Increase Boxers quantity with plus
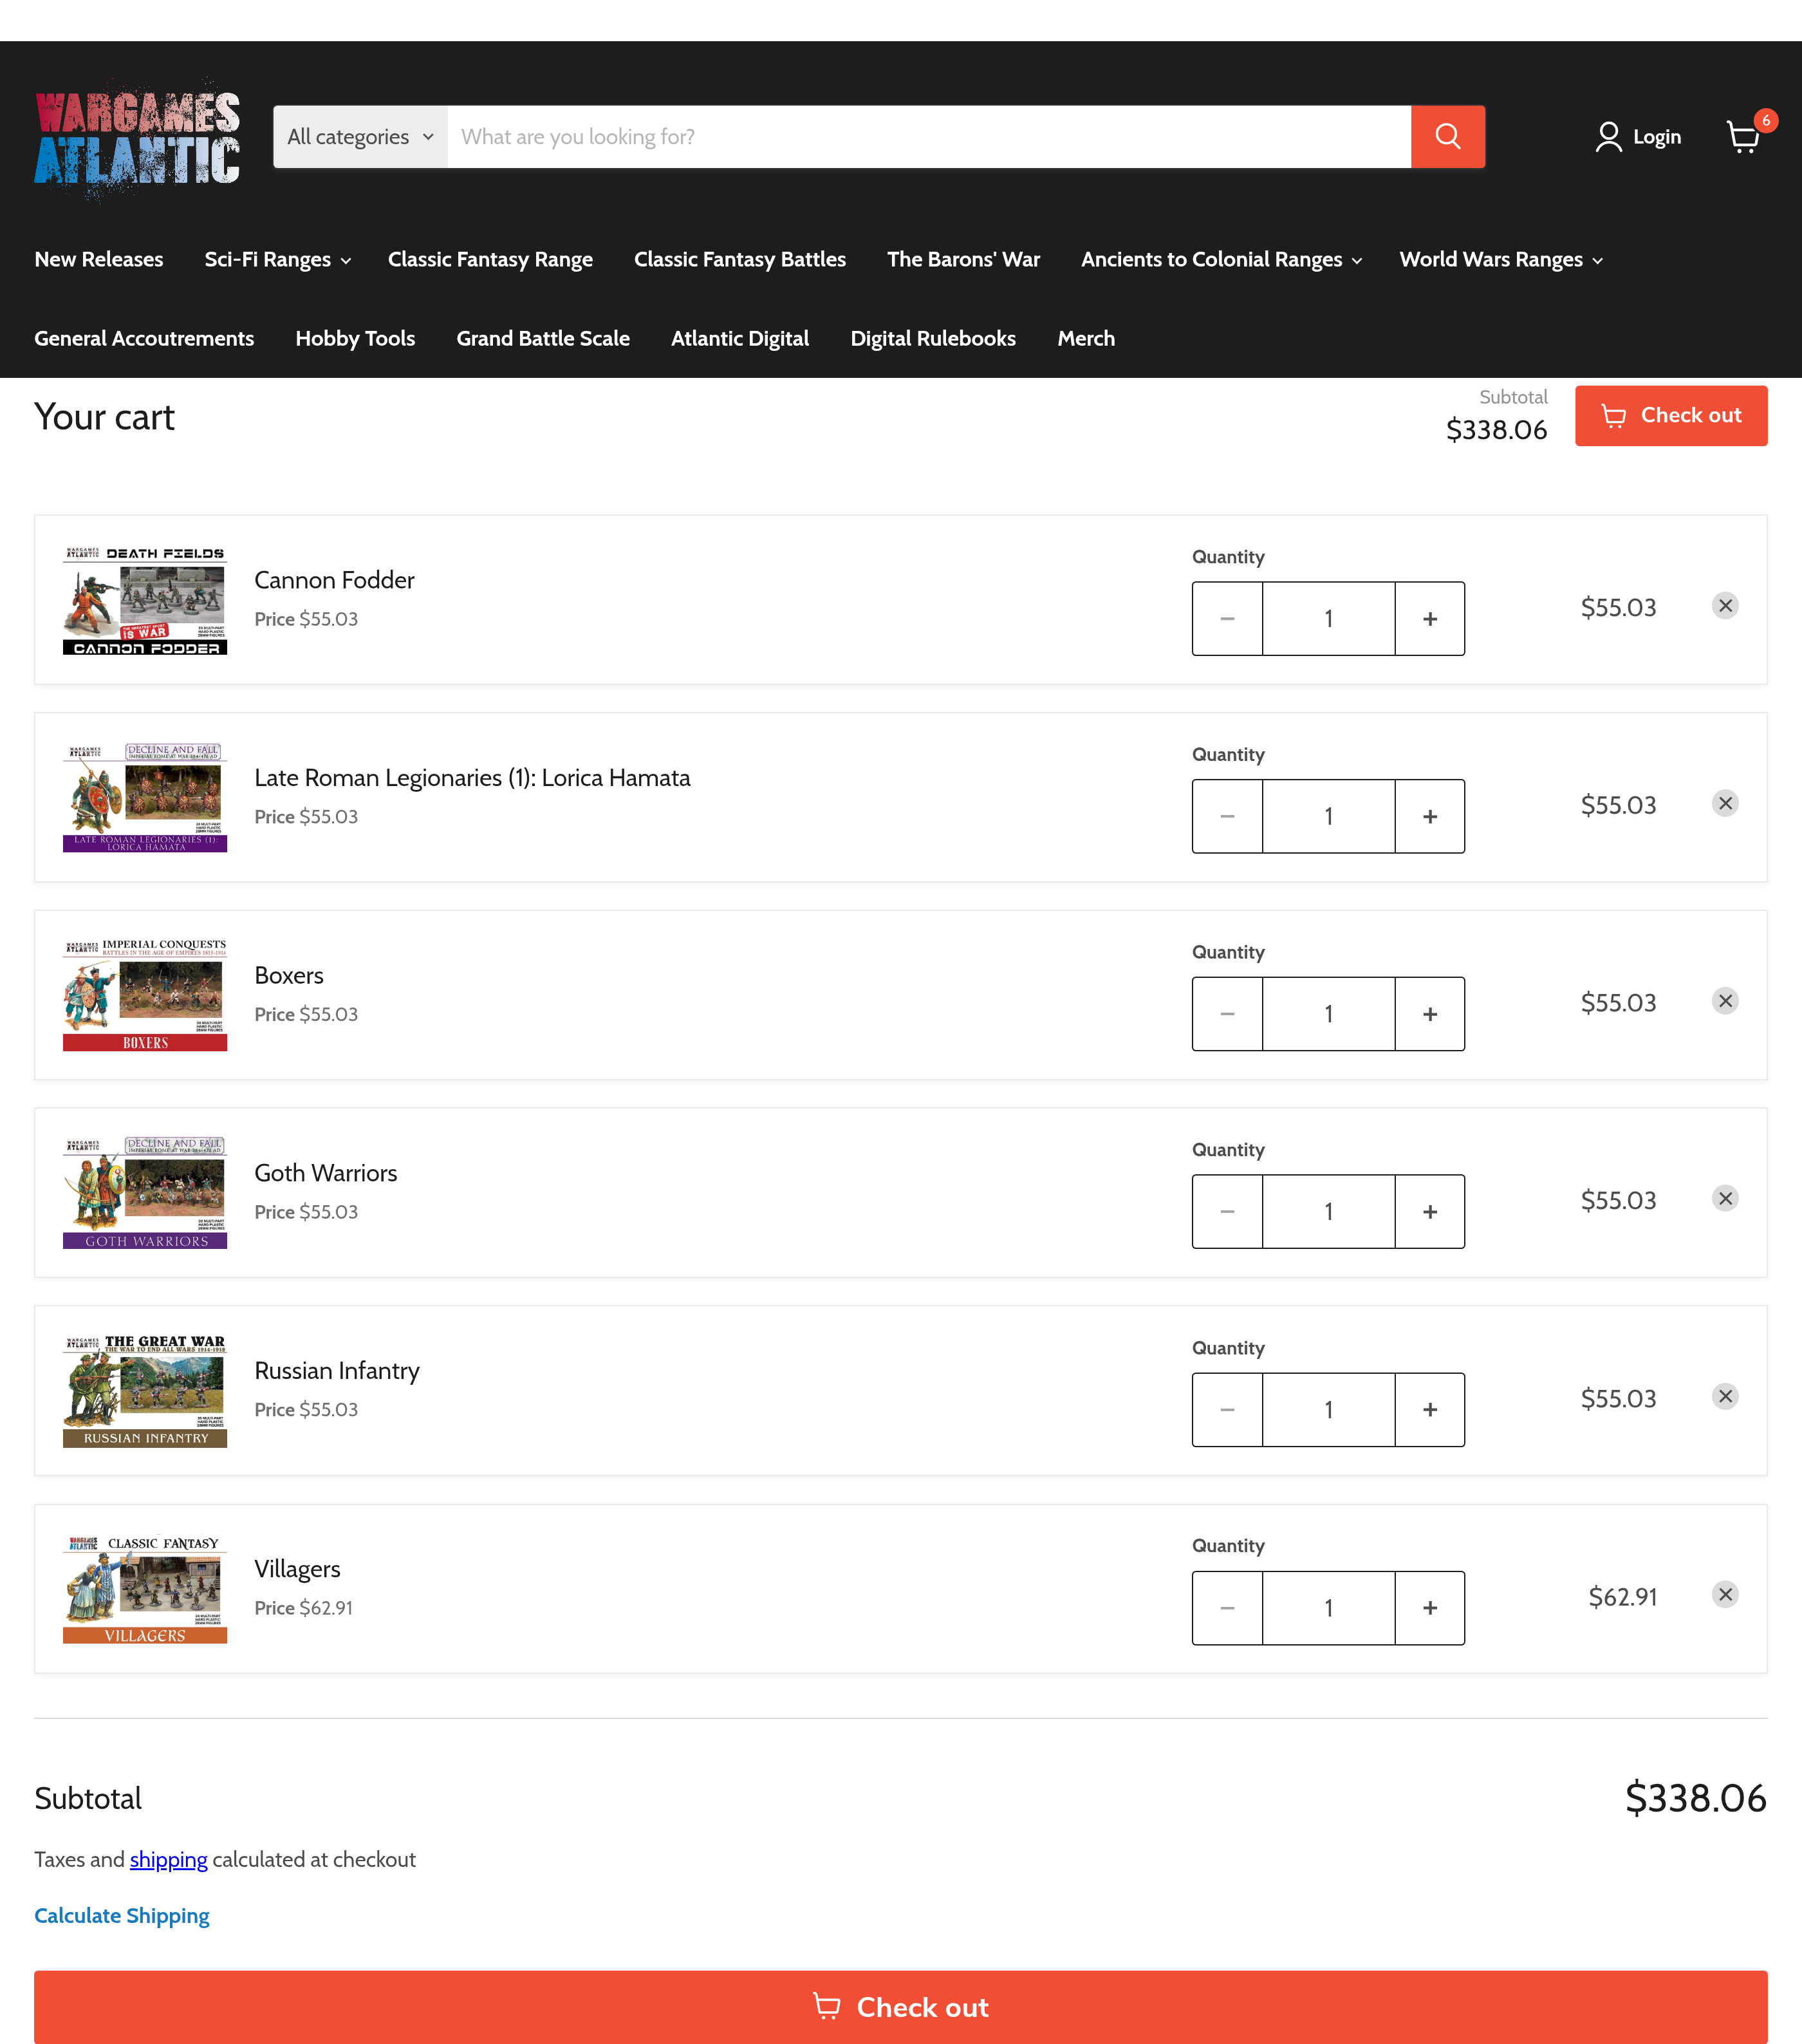Viewport: 1802px width, 2044px height. tap(1429, 1014)
